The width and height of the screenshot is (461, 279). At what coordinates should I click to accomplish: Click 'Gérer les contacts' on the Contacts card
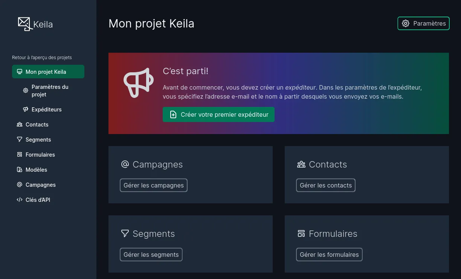pos(325,185)
